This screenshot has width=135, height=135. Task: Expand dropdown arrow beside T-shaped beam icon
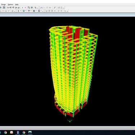(x=31, y=11)
